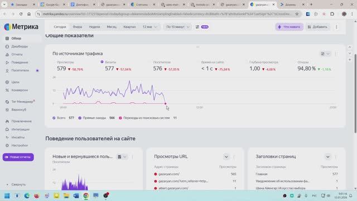Open browser tab search dropdown

pos(4,4)
